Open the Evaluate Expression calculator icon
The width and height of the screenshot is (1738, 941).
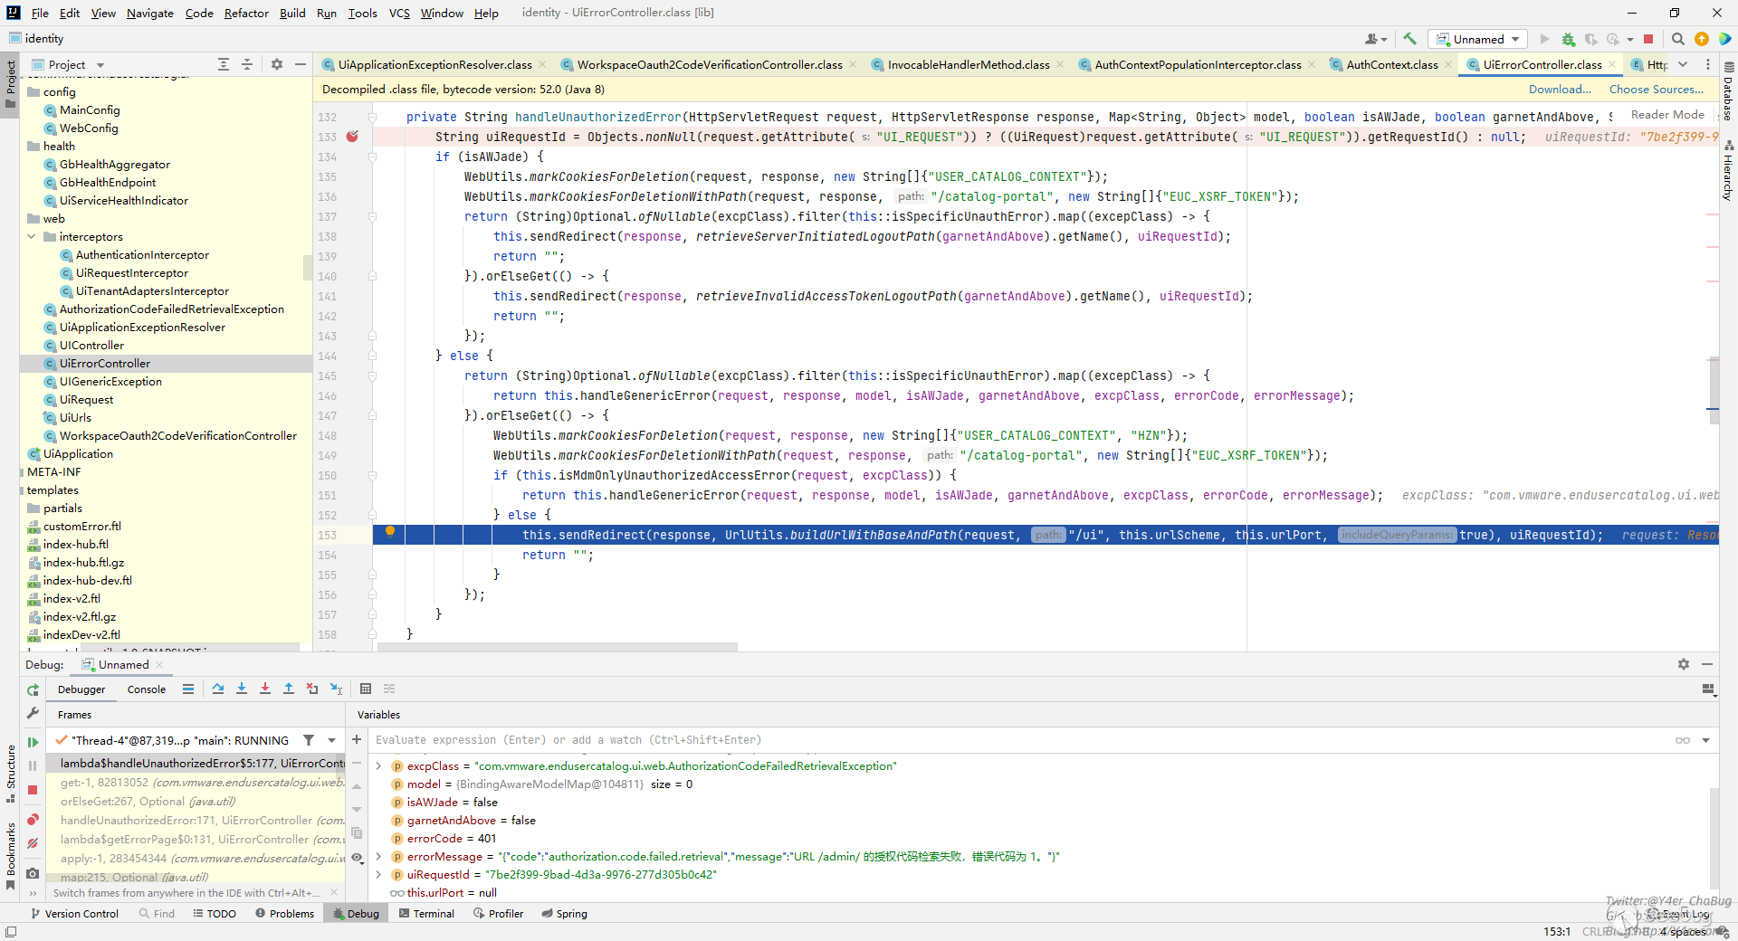[x=366, y=689]
